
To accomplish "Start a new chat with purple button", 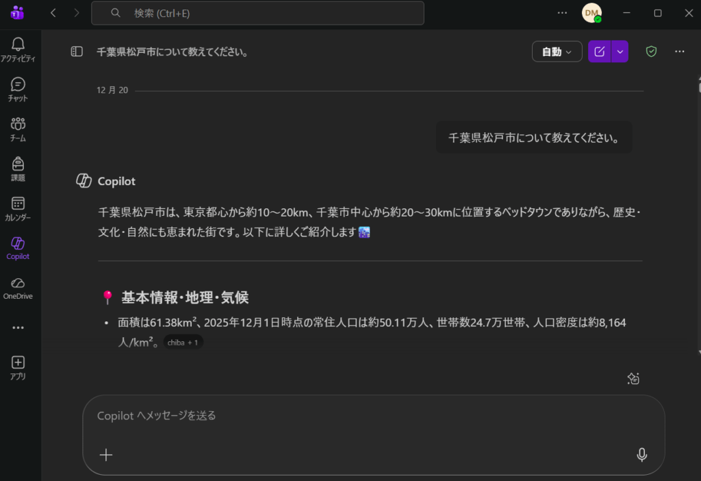I will pyautogui.click(x=600, y=51).
